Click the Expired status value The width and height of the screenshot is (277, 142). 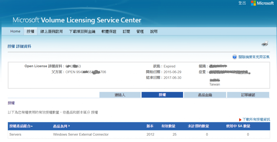pos(169,66)
